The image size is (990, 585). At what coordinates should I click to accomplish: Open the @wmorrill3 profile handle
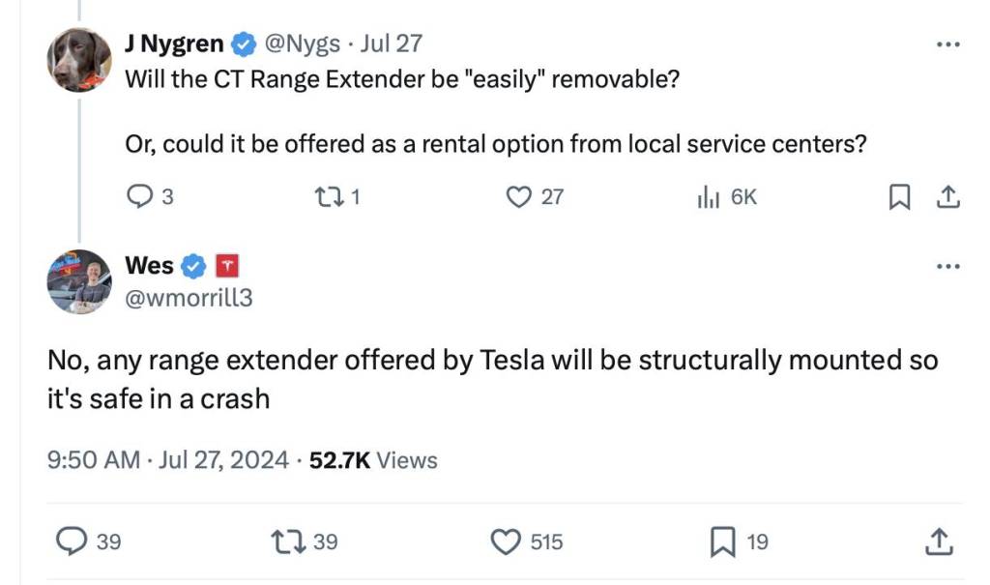(189, 298)
